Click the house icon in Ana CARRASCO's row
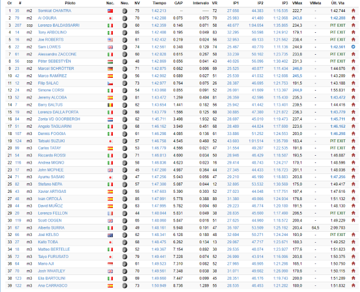This screenshot has width=360, height=292. point(353,285)
